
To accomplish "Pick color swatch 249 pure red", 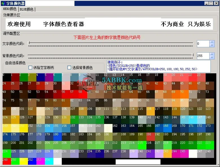I will [7, 161].
